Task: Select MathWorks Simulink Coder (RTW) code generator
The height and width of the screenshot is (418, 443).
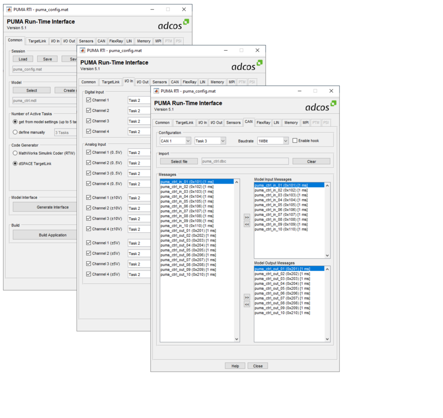Action: click(x=15, y=153)
